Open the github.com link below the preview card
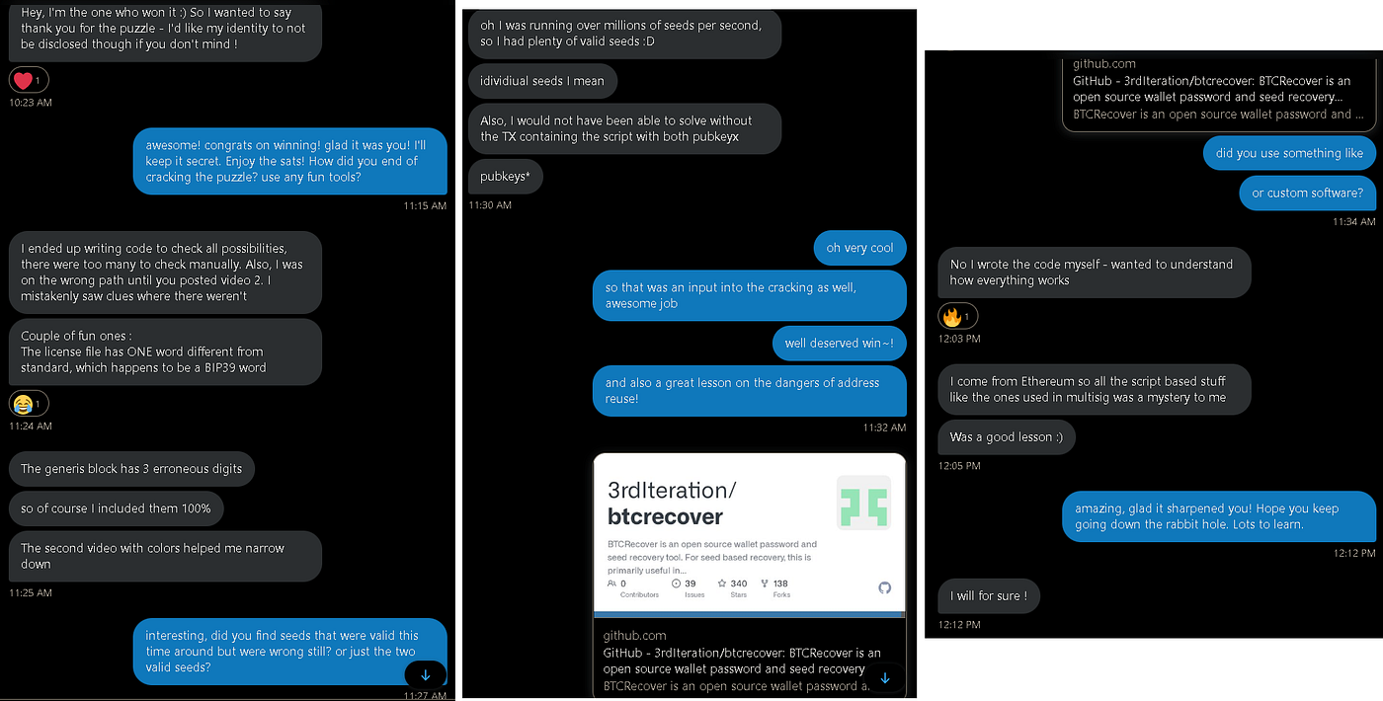Viewport: 1383px width, 701px height. [x=634, y=636]
